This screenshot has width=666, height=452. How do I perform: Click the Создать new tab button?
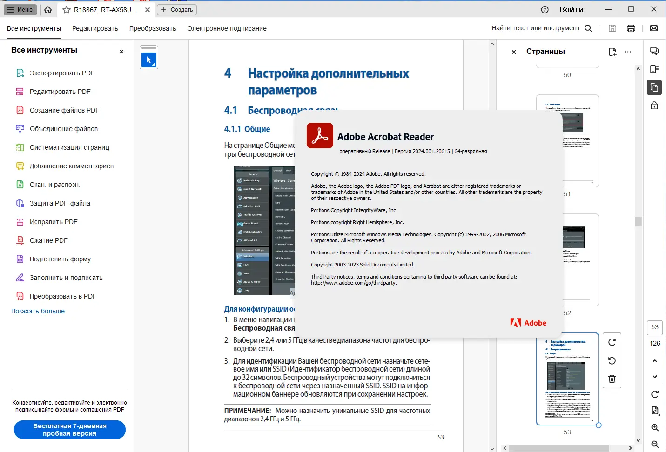[177, 10]
